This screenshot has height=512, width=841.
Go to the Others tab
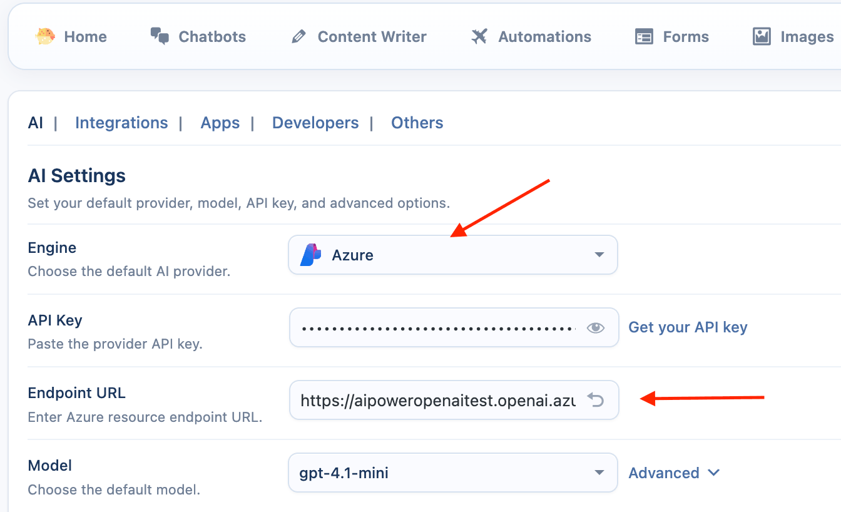click(x=417, y=123)
